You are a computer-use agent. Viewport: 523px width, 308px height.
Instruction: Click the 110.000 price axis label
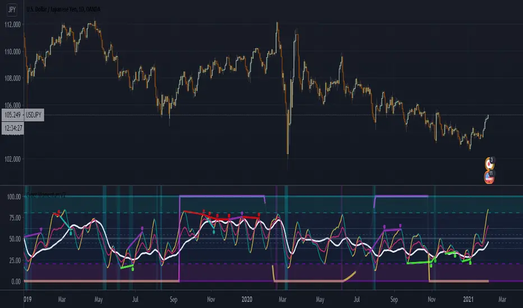(12, 52)
